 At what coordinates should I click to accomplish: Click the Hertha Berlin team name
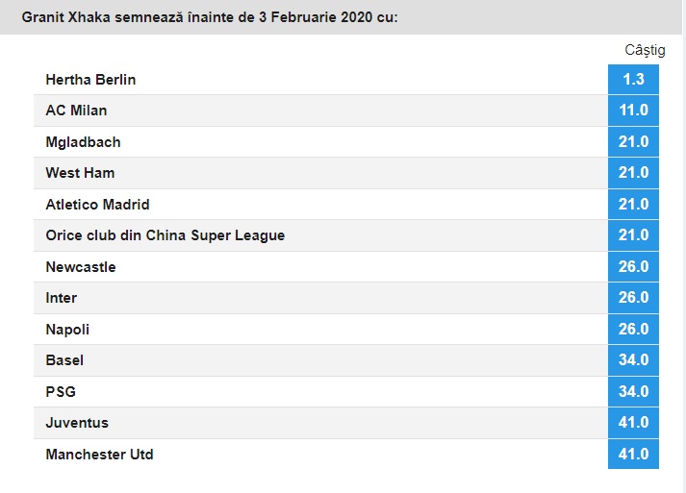(x=90, y=80)
